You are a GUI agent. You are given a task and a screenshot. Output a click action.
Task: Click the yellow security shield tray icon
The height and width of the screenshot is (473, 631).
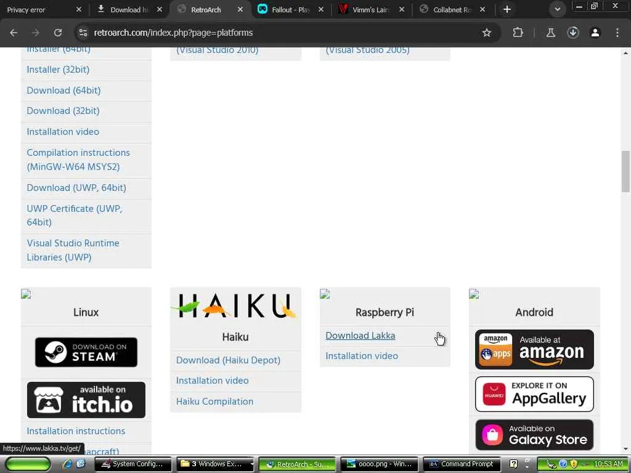[x=574, y=464]
